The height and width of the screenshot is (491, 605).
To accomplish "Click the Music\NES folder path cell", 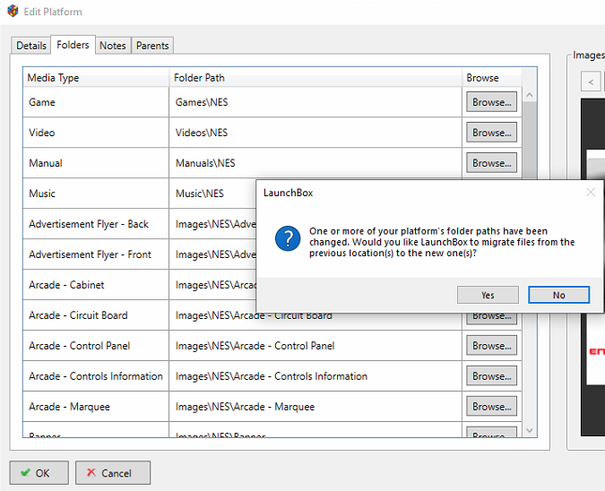I will coord(212,194).
